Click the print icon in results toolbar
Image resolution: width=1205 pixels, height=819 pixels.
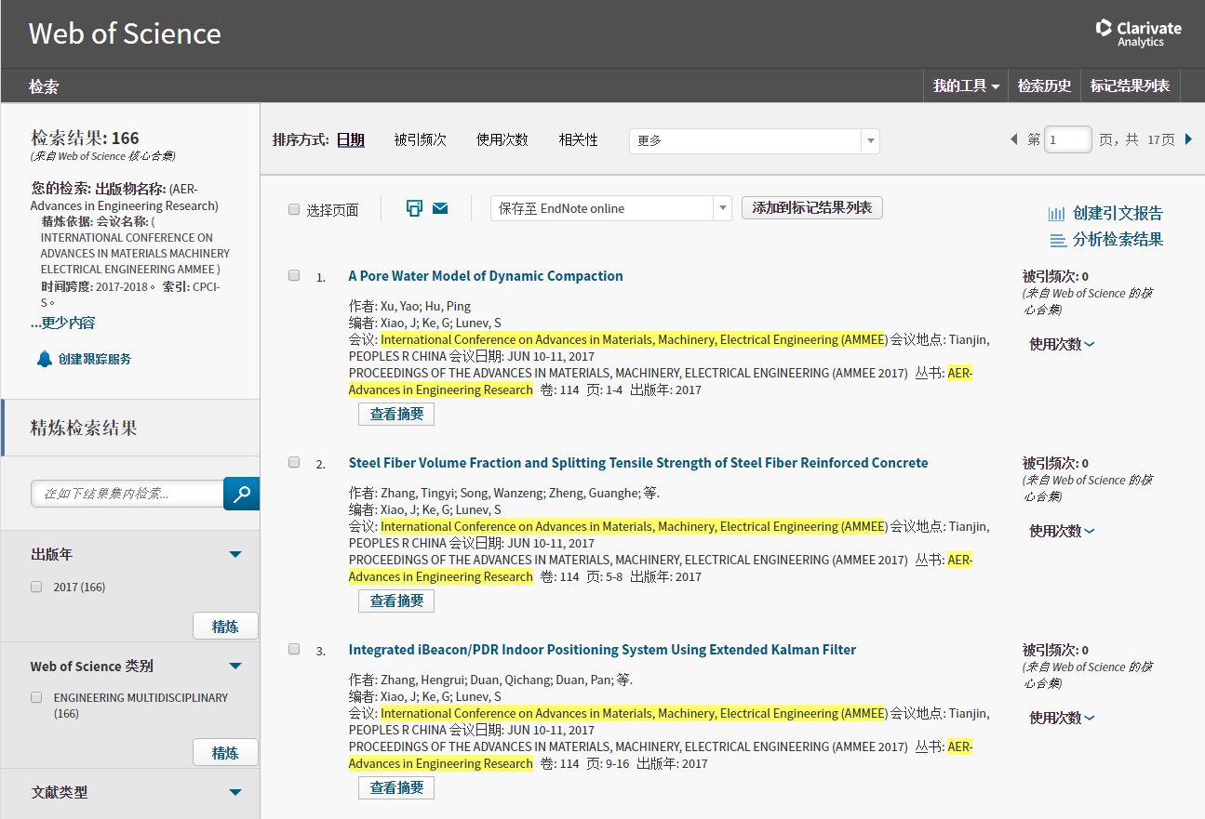click(415, 208)
